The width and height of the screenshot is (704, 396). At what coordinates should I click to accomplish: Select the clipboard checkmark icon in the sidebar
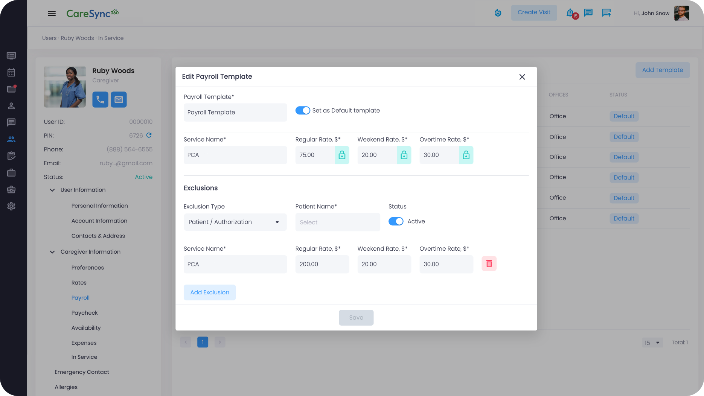pyautogui.click(x=11, y=155)
